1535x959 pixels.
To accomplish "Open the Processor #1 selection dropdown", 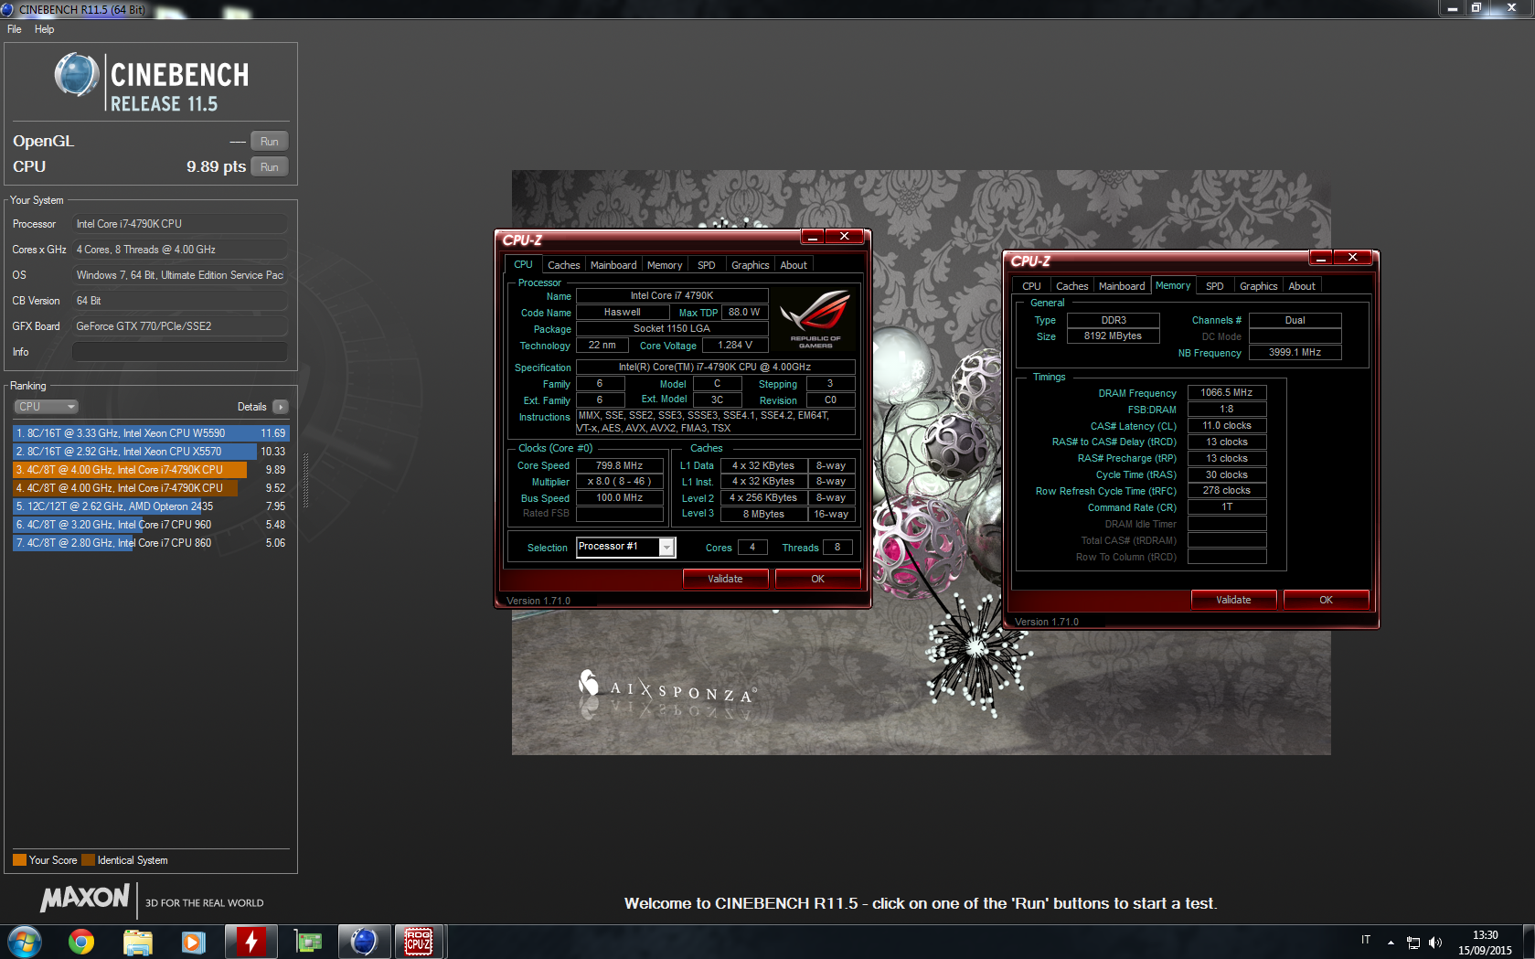I will tap(667, 548).
